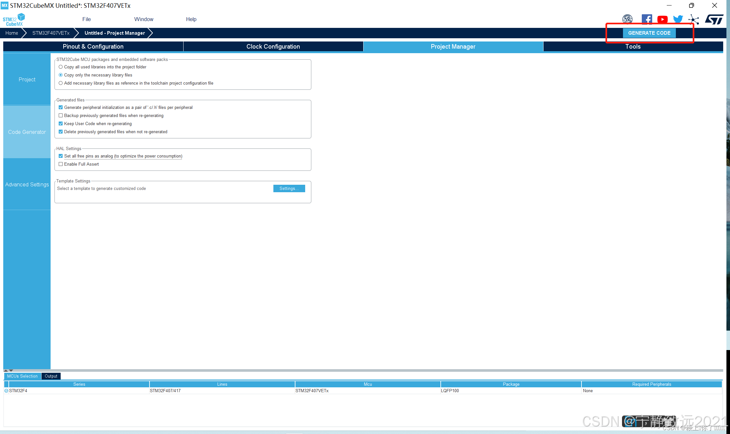The height and width of the screenshot is (434, 730).
Task: Switch to Pinout & Configuration tab
Action: (x=93, y=47)
